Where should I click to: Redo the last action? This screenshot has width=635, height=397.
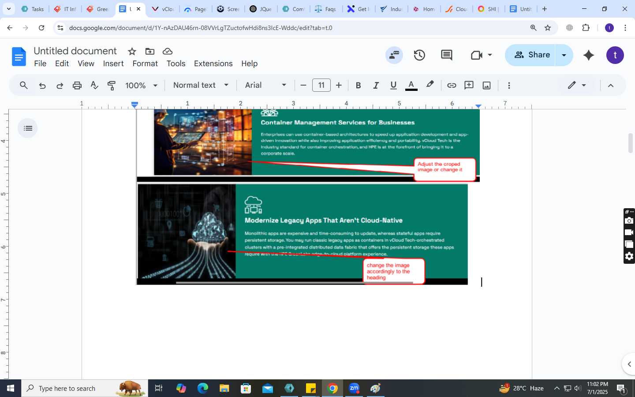click(60, 85)
